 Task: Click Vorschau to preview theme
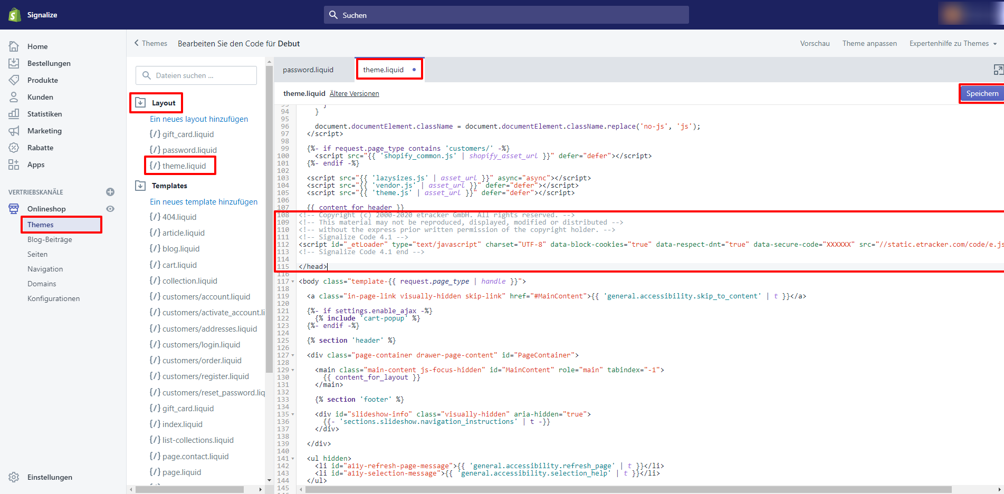click(x=815, y=43)
